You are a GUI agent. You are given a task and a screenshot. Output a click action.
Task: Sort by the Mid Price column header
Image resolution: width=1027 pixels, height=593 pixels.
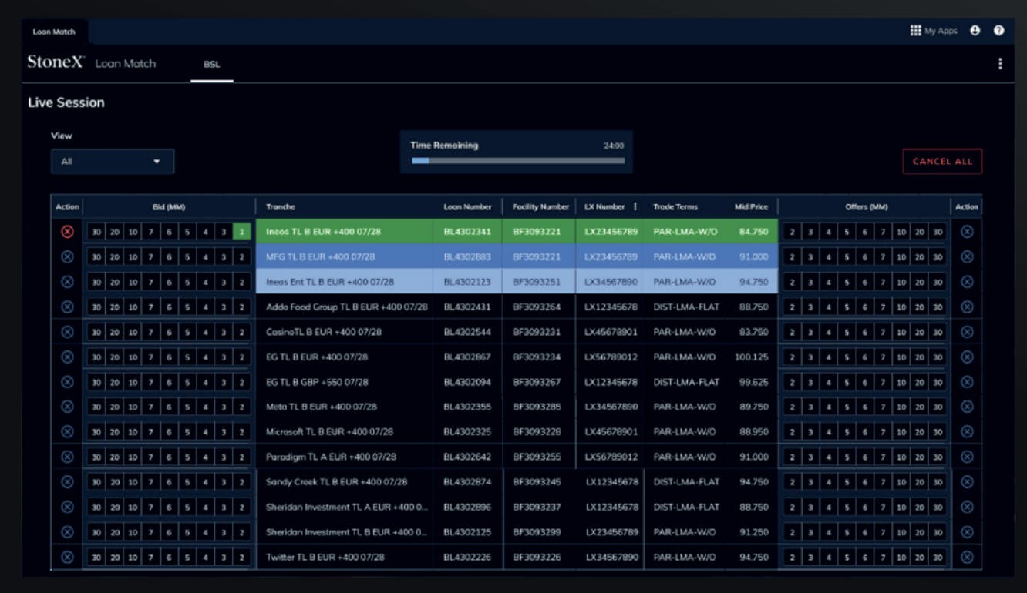tap(751, 206)
